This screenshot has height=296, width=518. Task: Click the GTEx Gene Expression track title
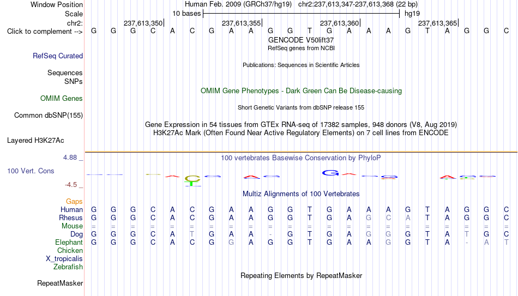coord(301,124)
